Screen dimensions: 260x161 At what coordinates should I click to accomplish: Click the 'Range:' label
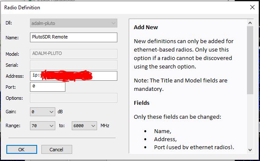(13, 126)
